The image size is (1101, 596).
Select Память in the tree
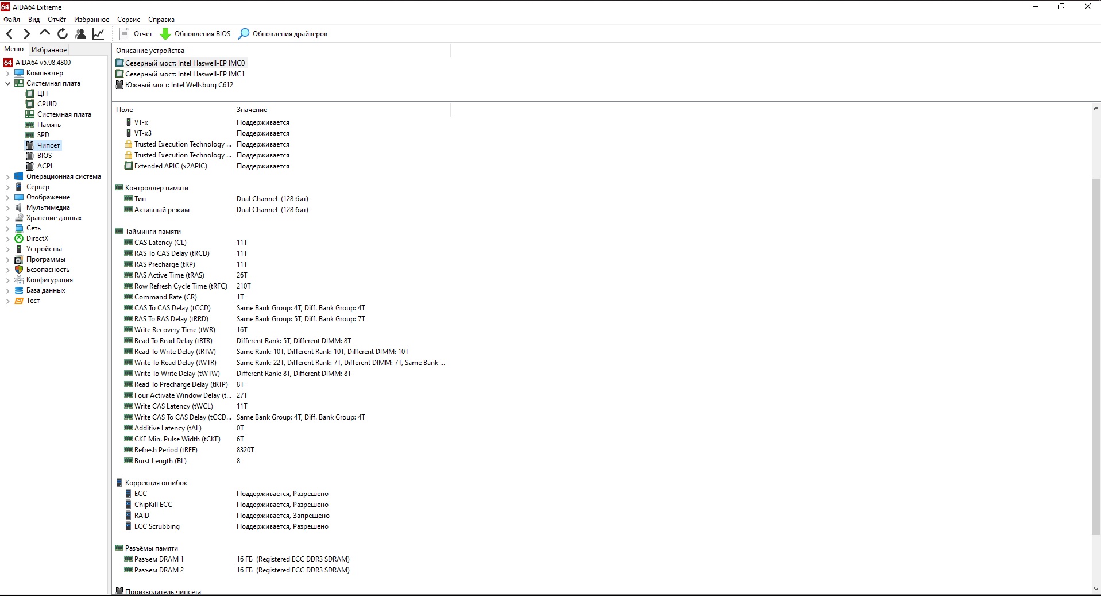point(49,125)
